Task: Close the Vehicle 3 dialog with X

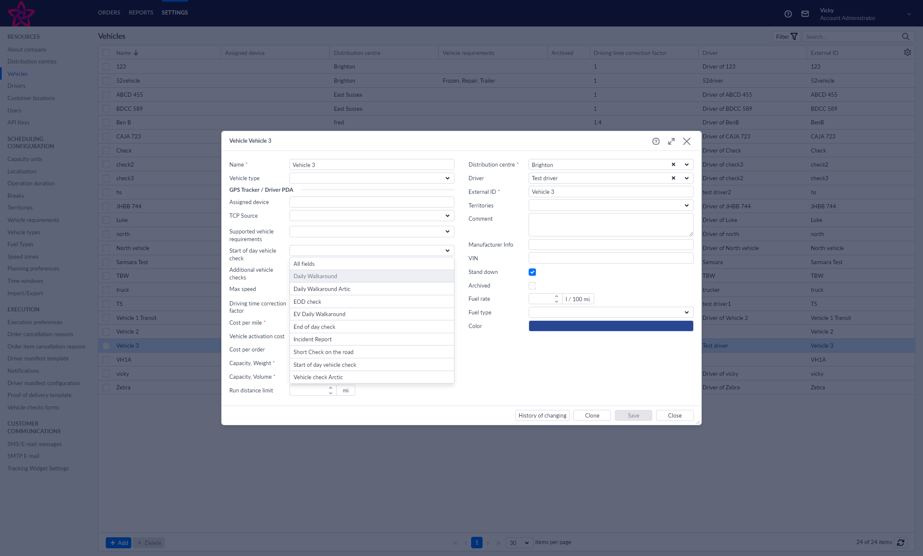Action: tap(686, 141)
